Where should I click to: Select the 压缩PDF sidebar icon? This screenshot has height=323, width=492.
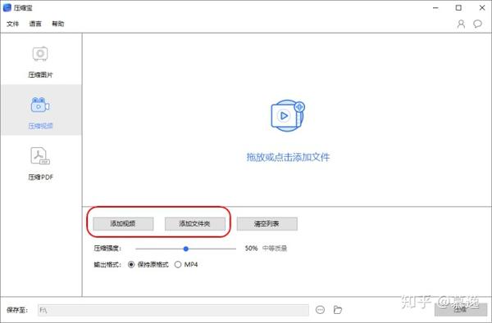(40, 156)
